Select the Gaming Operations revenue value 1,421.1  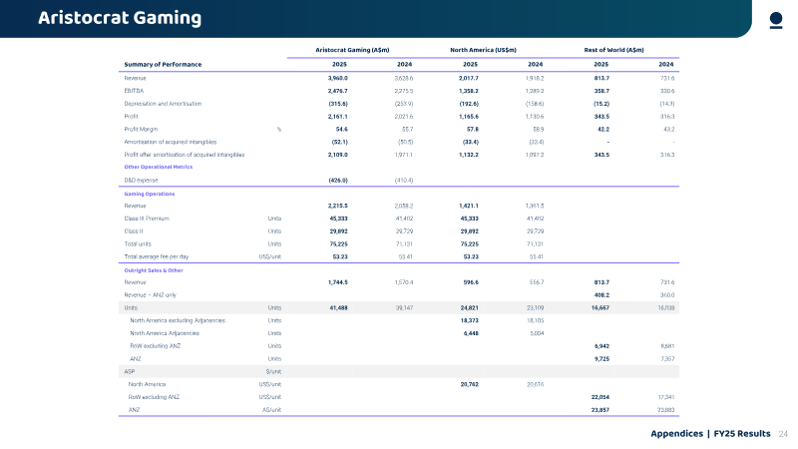pos(469,207)
